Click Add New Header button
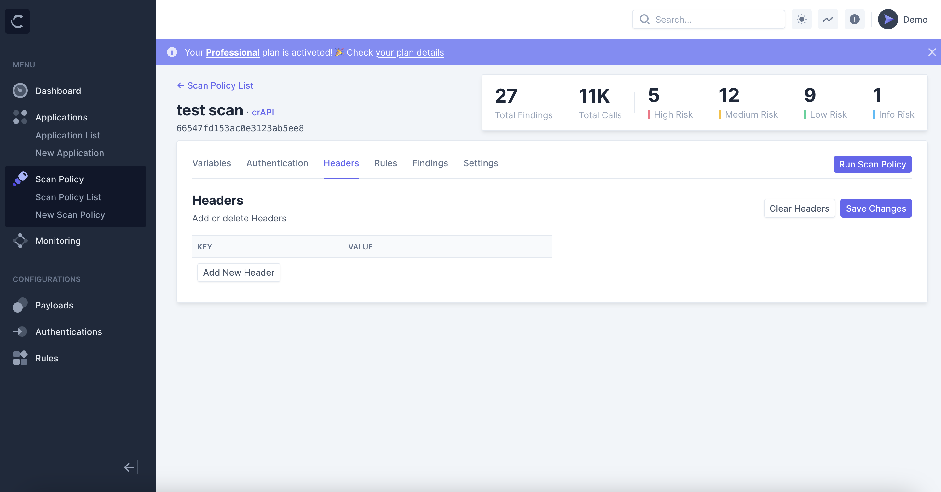This screenshot has width=941, height=492. tap(239, 273)
